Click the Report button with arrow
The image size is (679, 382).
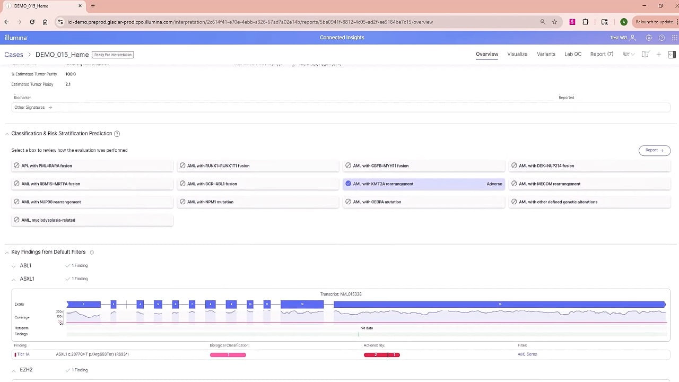654,150
